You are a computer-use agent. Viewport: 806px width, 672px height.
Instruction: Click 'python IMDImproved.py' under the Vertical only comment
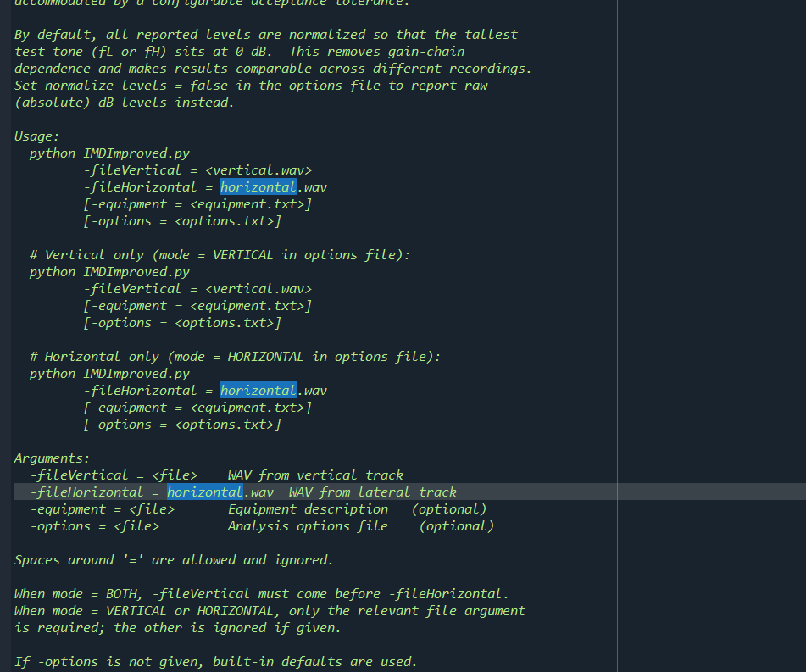click(109, 273)
